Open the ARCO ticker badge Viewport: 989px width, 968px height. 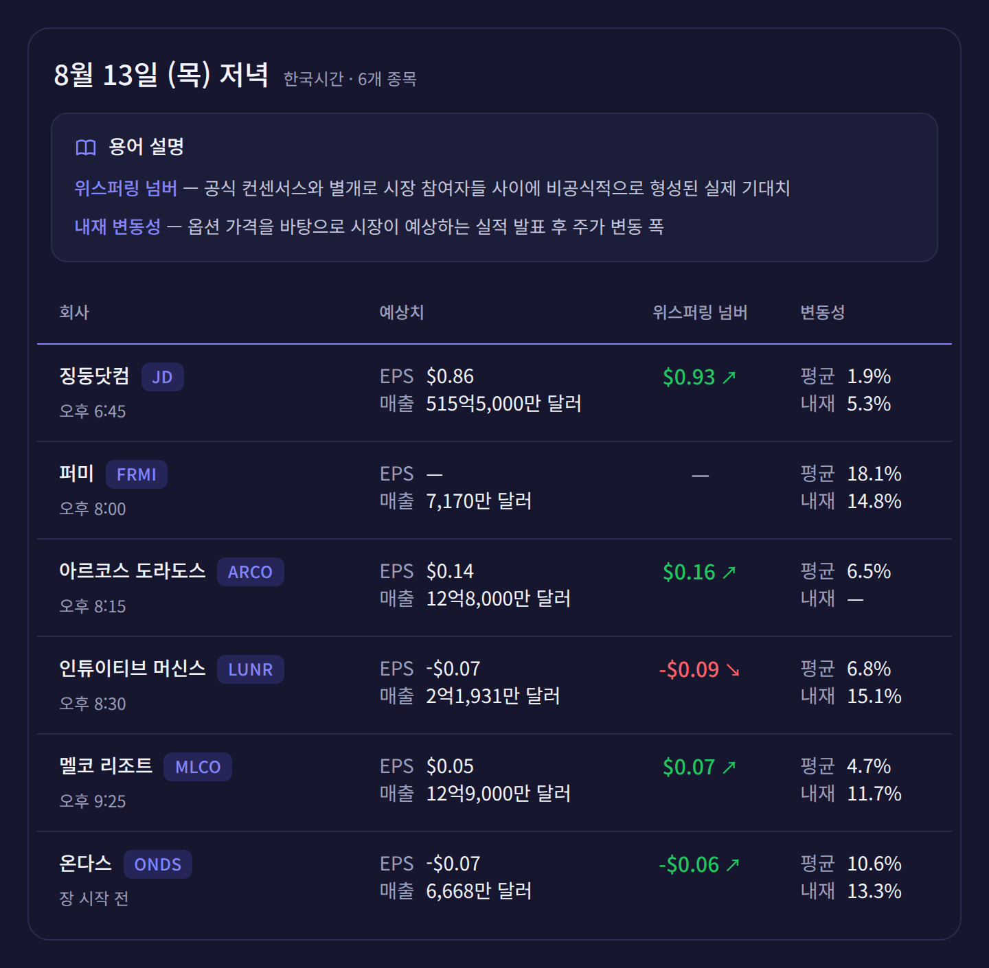[251, 572]
